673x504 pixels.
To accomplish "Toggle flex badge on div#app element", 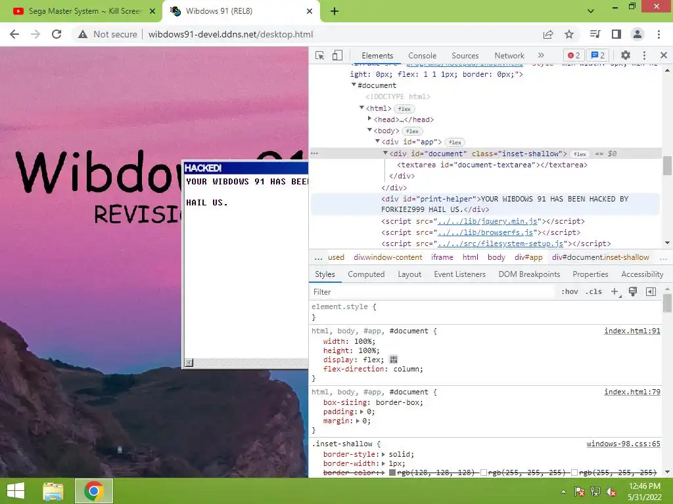I will tap(455, 142).
